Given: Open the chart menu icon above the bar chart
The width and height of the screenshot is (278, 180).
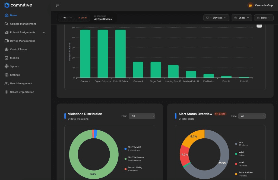Looking at the screenshot, I should 259,26.
